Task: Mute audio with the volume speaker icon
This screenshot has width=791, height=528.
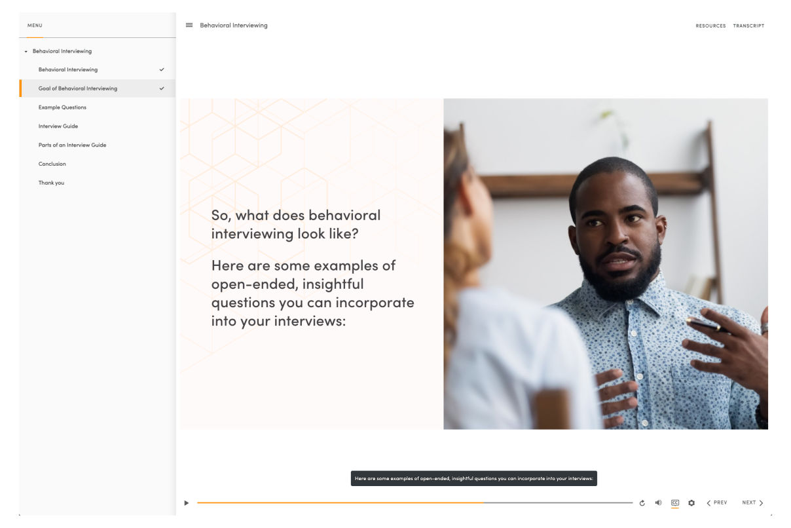Action: click(659, 503)
